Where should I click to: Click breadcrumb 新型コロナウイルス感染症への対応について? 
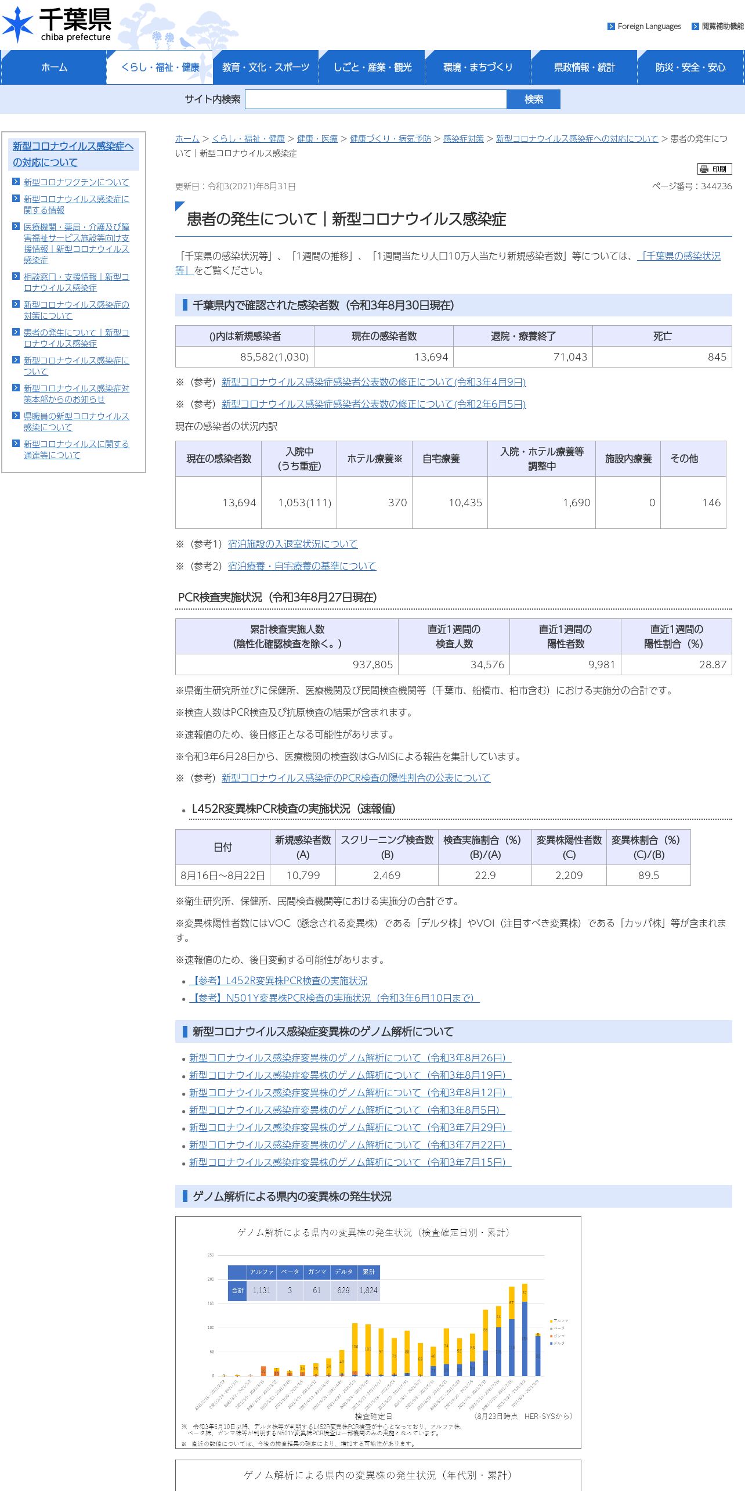click(x=577, y=139)
